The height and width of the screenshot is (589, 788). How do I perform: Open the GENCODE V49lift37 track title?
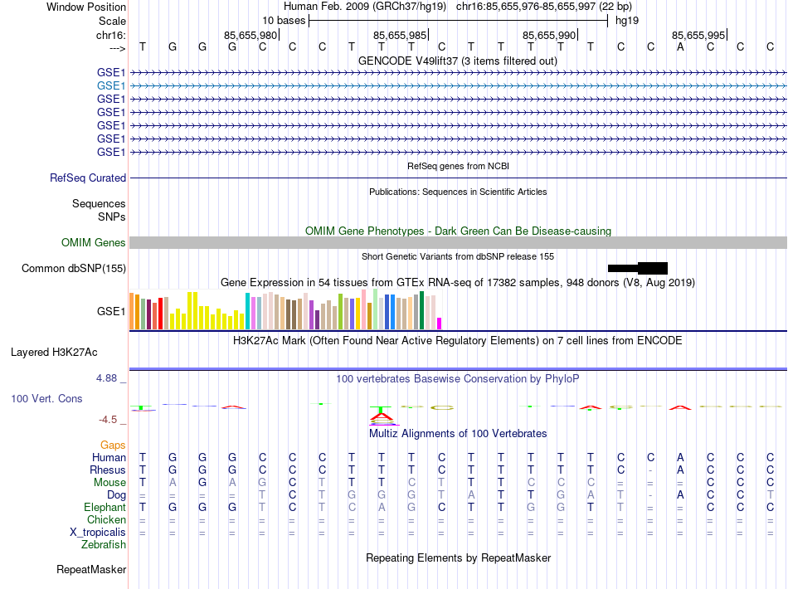(457, 61)
